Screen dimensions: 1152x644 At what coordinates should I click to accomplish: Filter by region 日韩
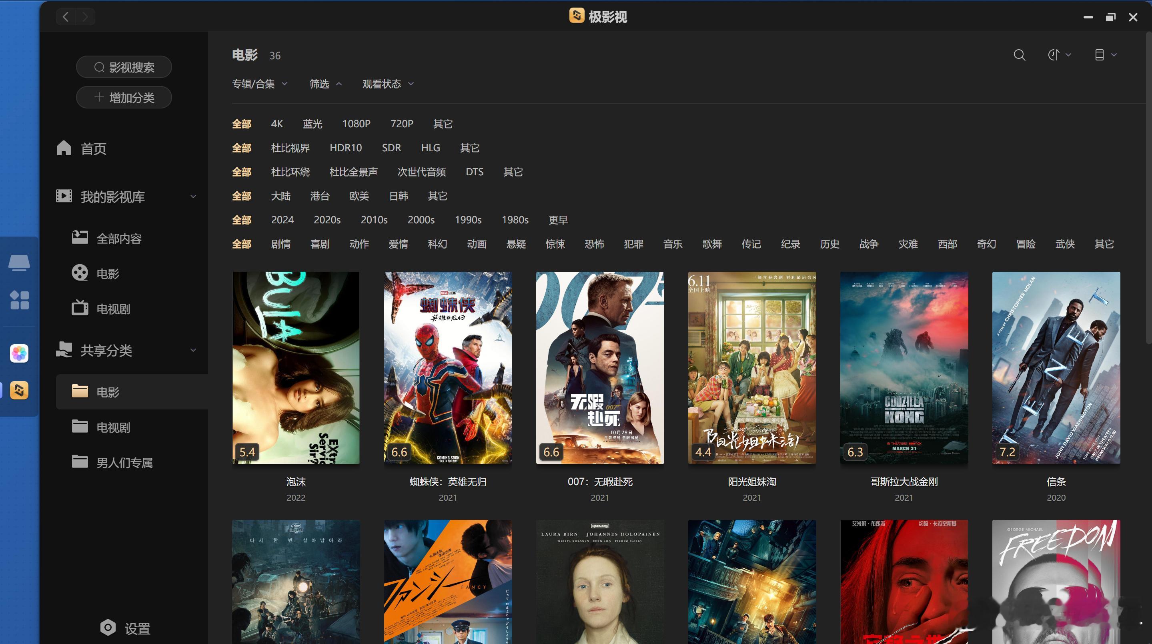point(399,197)
